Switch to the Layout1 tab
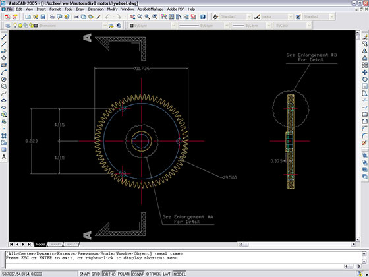The width and height of the screenshot is (369, 277). (x=55, y=245)
